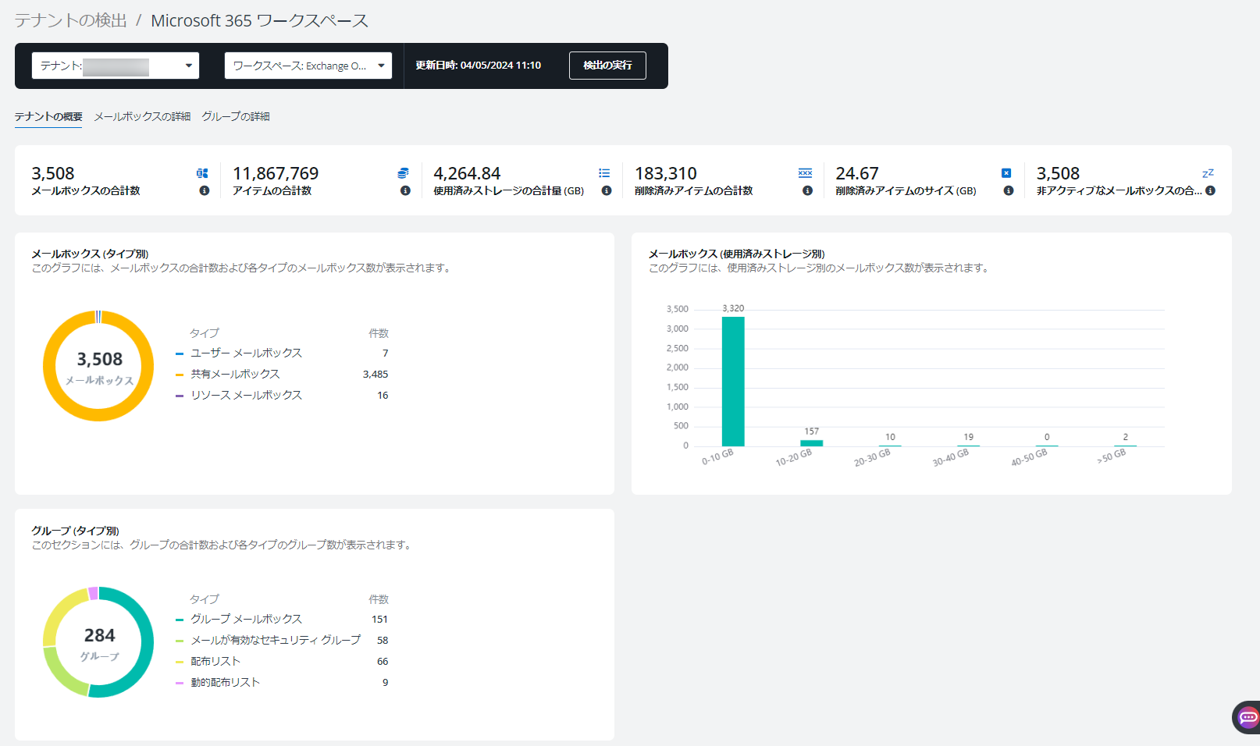Click the 検出の実行 button
Viewport: 1260px width, 746px height.
pos(607,66)
